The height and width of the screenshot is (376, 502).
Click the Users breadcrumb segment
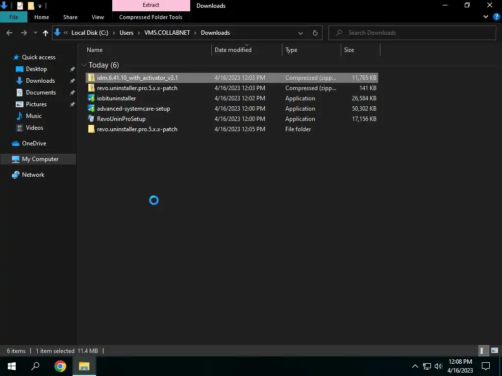pos(126,33)
